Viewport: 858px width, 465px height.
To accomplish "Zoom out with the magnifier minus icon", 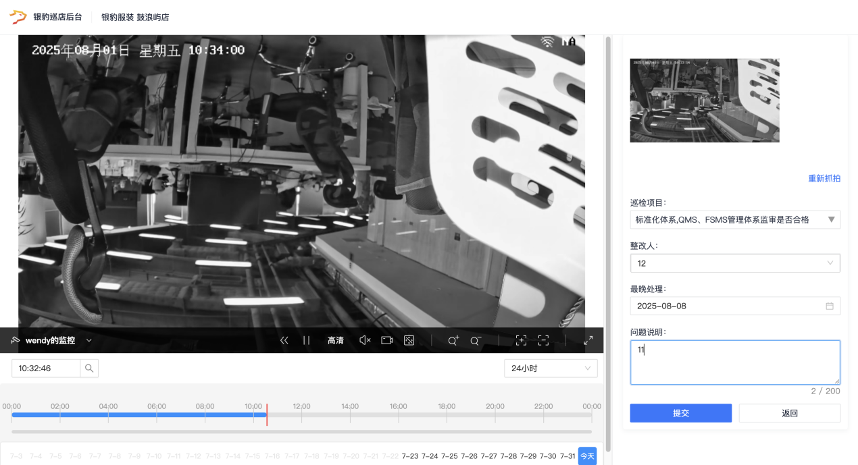I will [476, 341].
